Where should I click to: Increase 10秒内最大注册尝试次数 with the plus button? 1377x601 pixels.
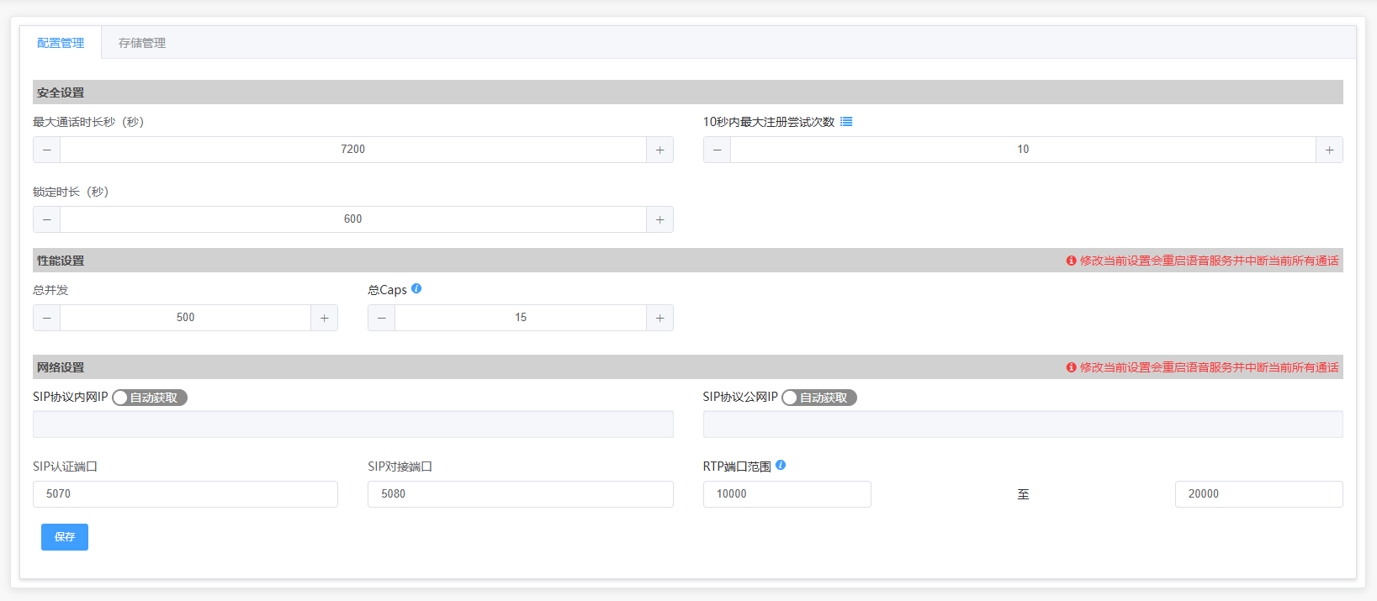pyautogui.click(x=1329, y=150)
